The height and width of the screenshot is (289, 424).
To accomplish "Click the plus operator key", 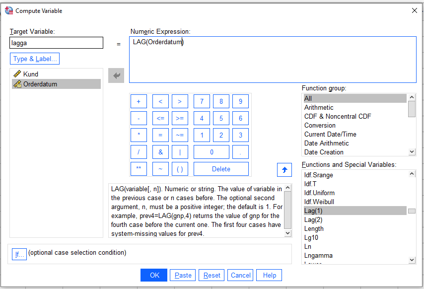I will [139, 101].
